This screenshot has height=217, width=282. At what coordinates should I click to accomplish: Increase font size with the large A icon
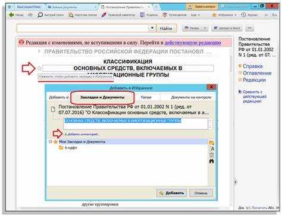coord(274,15)
